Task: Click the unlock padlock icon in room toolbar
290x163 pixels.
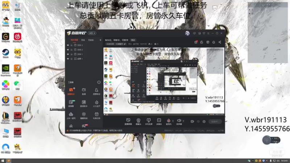Action: [x=202, y=42]
